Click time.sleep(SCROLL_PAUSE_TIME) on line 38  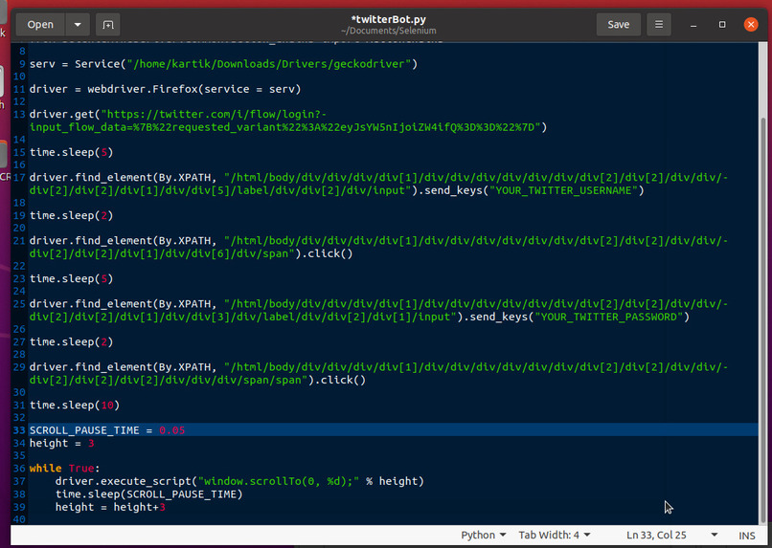click(x=148, y=493)
